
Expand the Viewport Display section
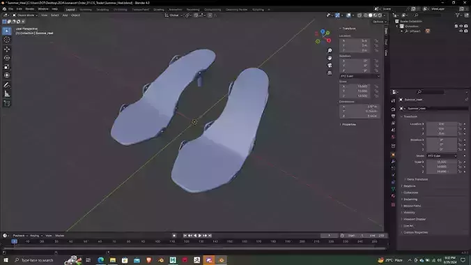point(414,219)
